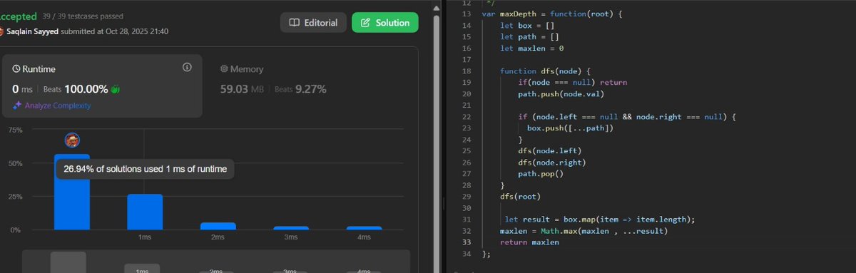Click the sparkle icon beside Analyze Complexity

coord(17,105)
